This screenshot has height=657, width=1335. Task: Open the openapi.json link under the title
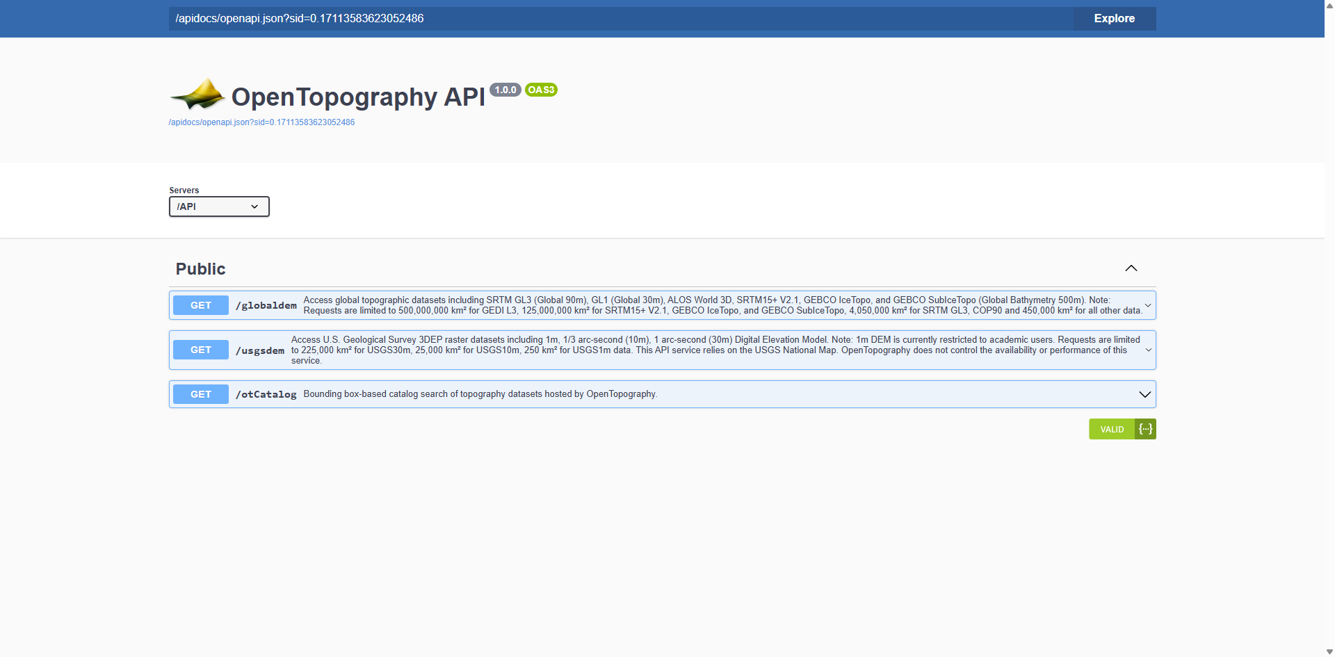point(261,122)
